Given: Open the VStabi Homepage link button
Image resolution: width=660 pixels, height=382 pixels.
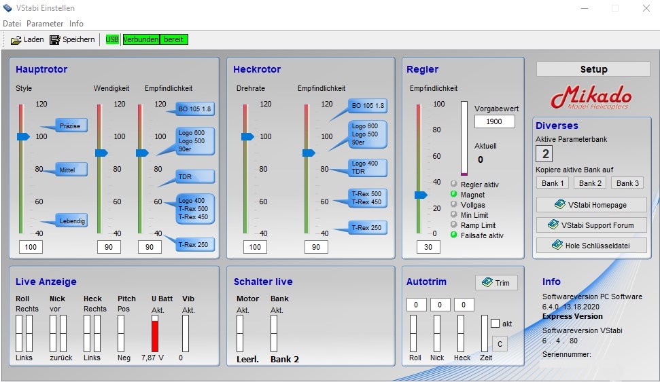Looking at the screenshot, I should click(591, 205).
